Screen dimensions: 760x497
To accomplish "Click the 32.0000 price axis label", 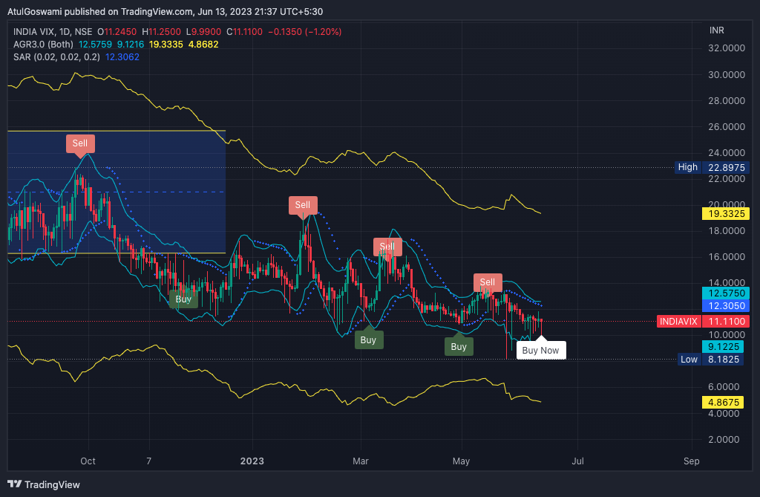I will tap(726, 48).
